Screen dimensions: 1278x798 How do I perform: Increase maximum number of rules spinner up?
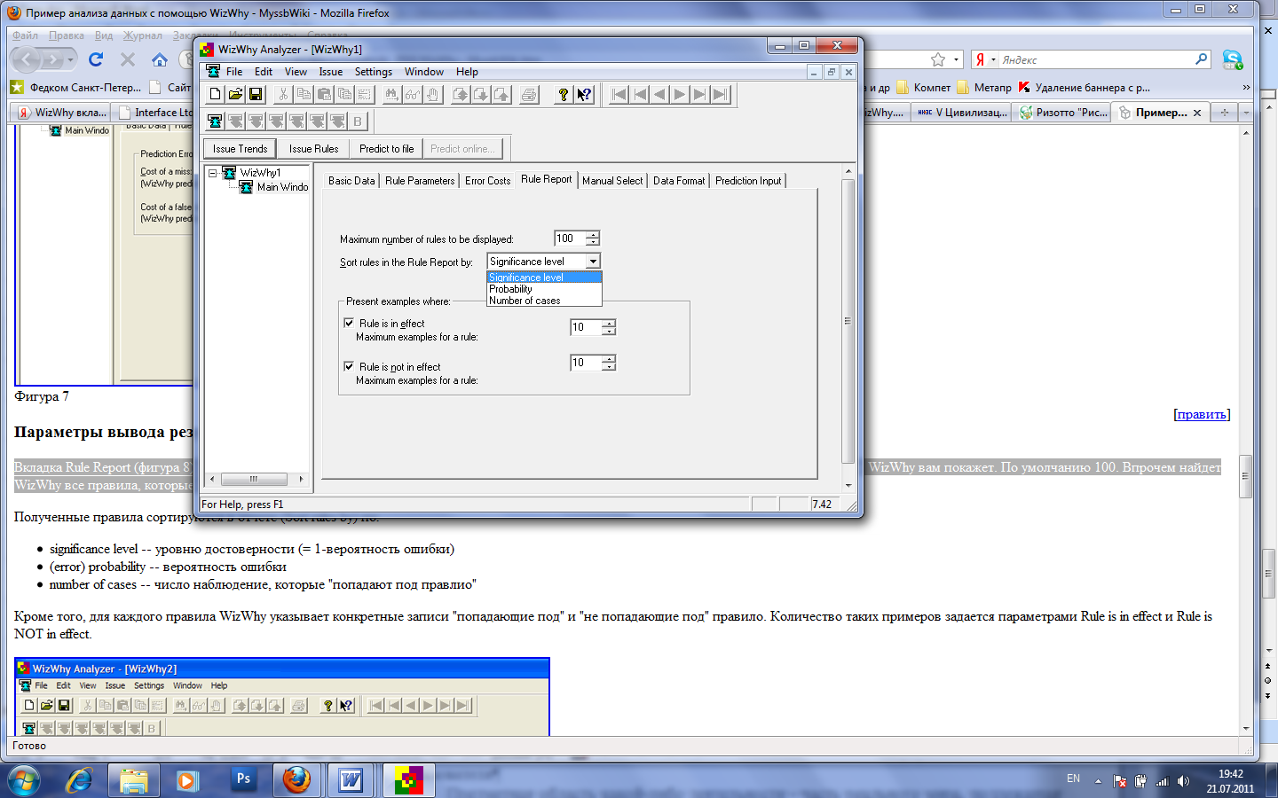point(593,234)
